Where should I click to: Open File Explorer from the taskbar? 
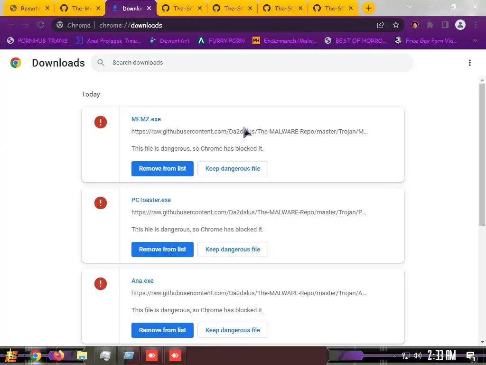point(82,355)
